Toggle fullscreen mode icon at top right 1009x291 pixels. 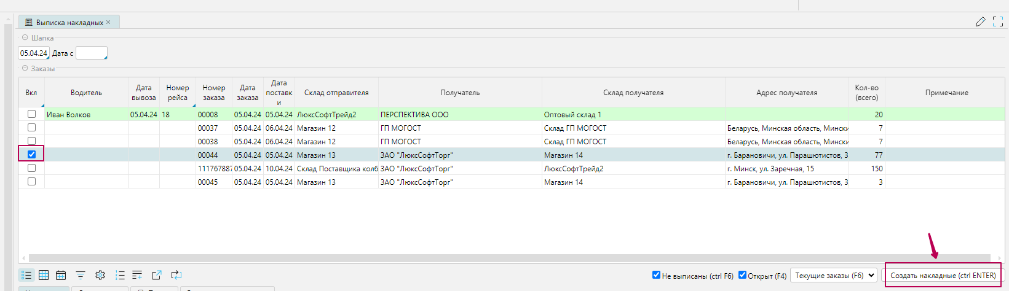click(x=998, y=22)
